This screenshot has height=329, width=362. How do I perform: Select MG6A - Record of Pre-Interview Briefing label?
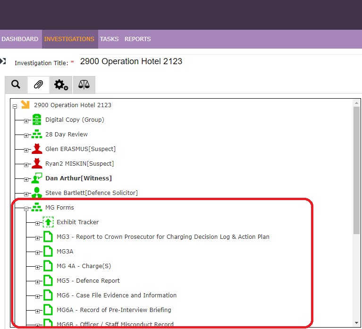pyautogui.click(x=114, y=310)
